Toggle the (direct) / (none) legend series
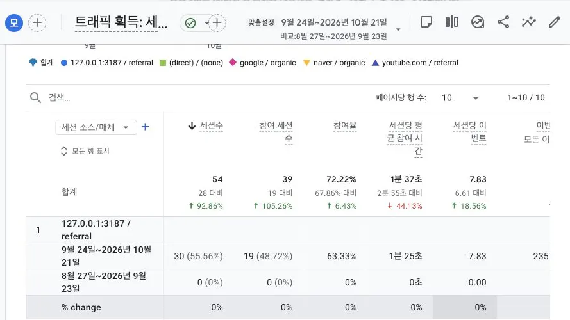The height and width of the screenshot is (320, 570). click(x=191, y=63)
